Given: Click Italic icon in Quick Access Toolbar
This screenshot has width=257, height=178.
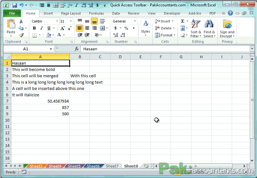Looking at the screenshot, I should pyautogui.click(x=76, y=5).
